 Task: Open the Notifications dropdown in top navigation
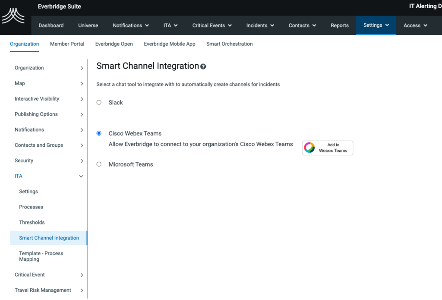coord(131,25)
